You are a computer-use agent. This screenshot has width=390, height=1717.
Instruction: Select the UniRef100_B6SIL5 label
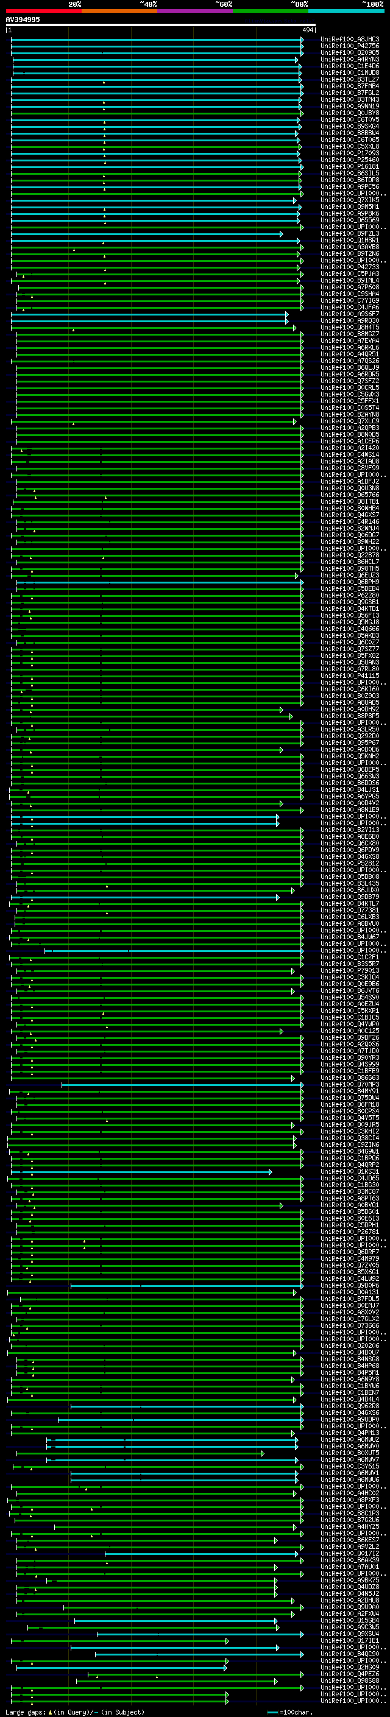(x=350, y=174)
